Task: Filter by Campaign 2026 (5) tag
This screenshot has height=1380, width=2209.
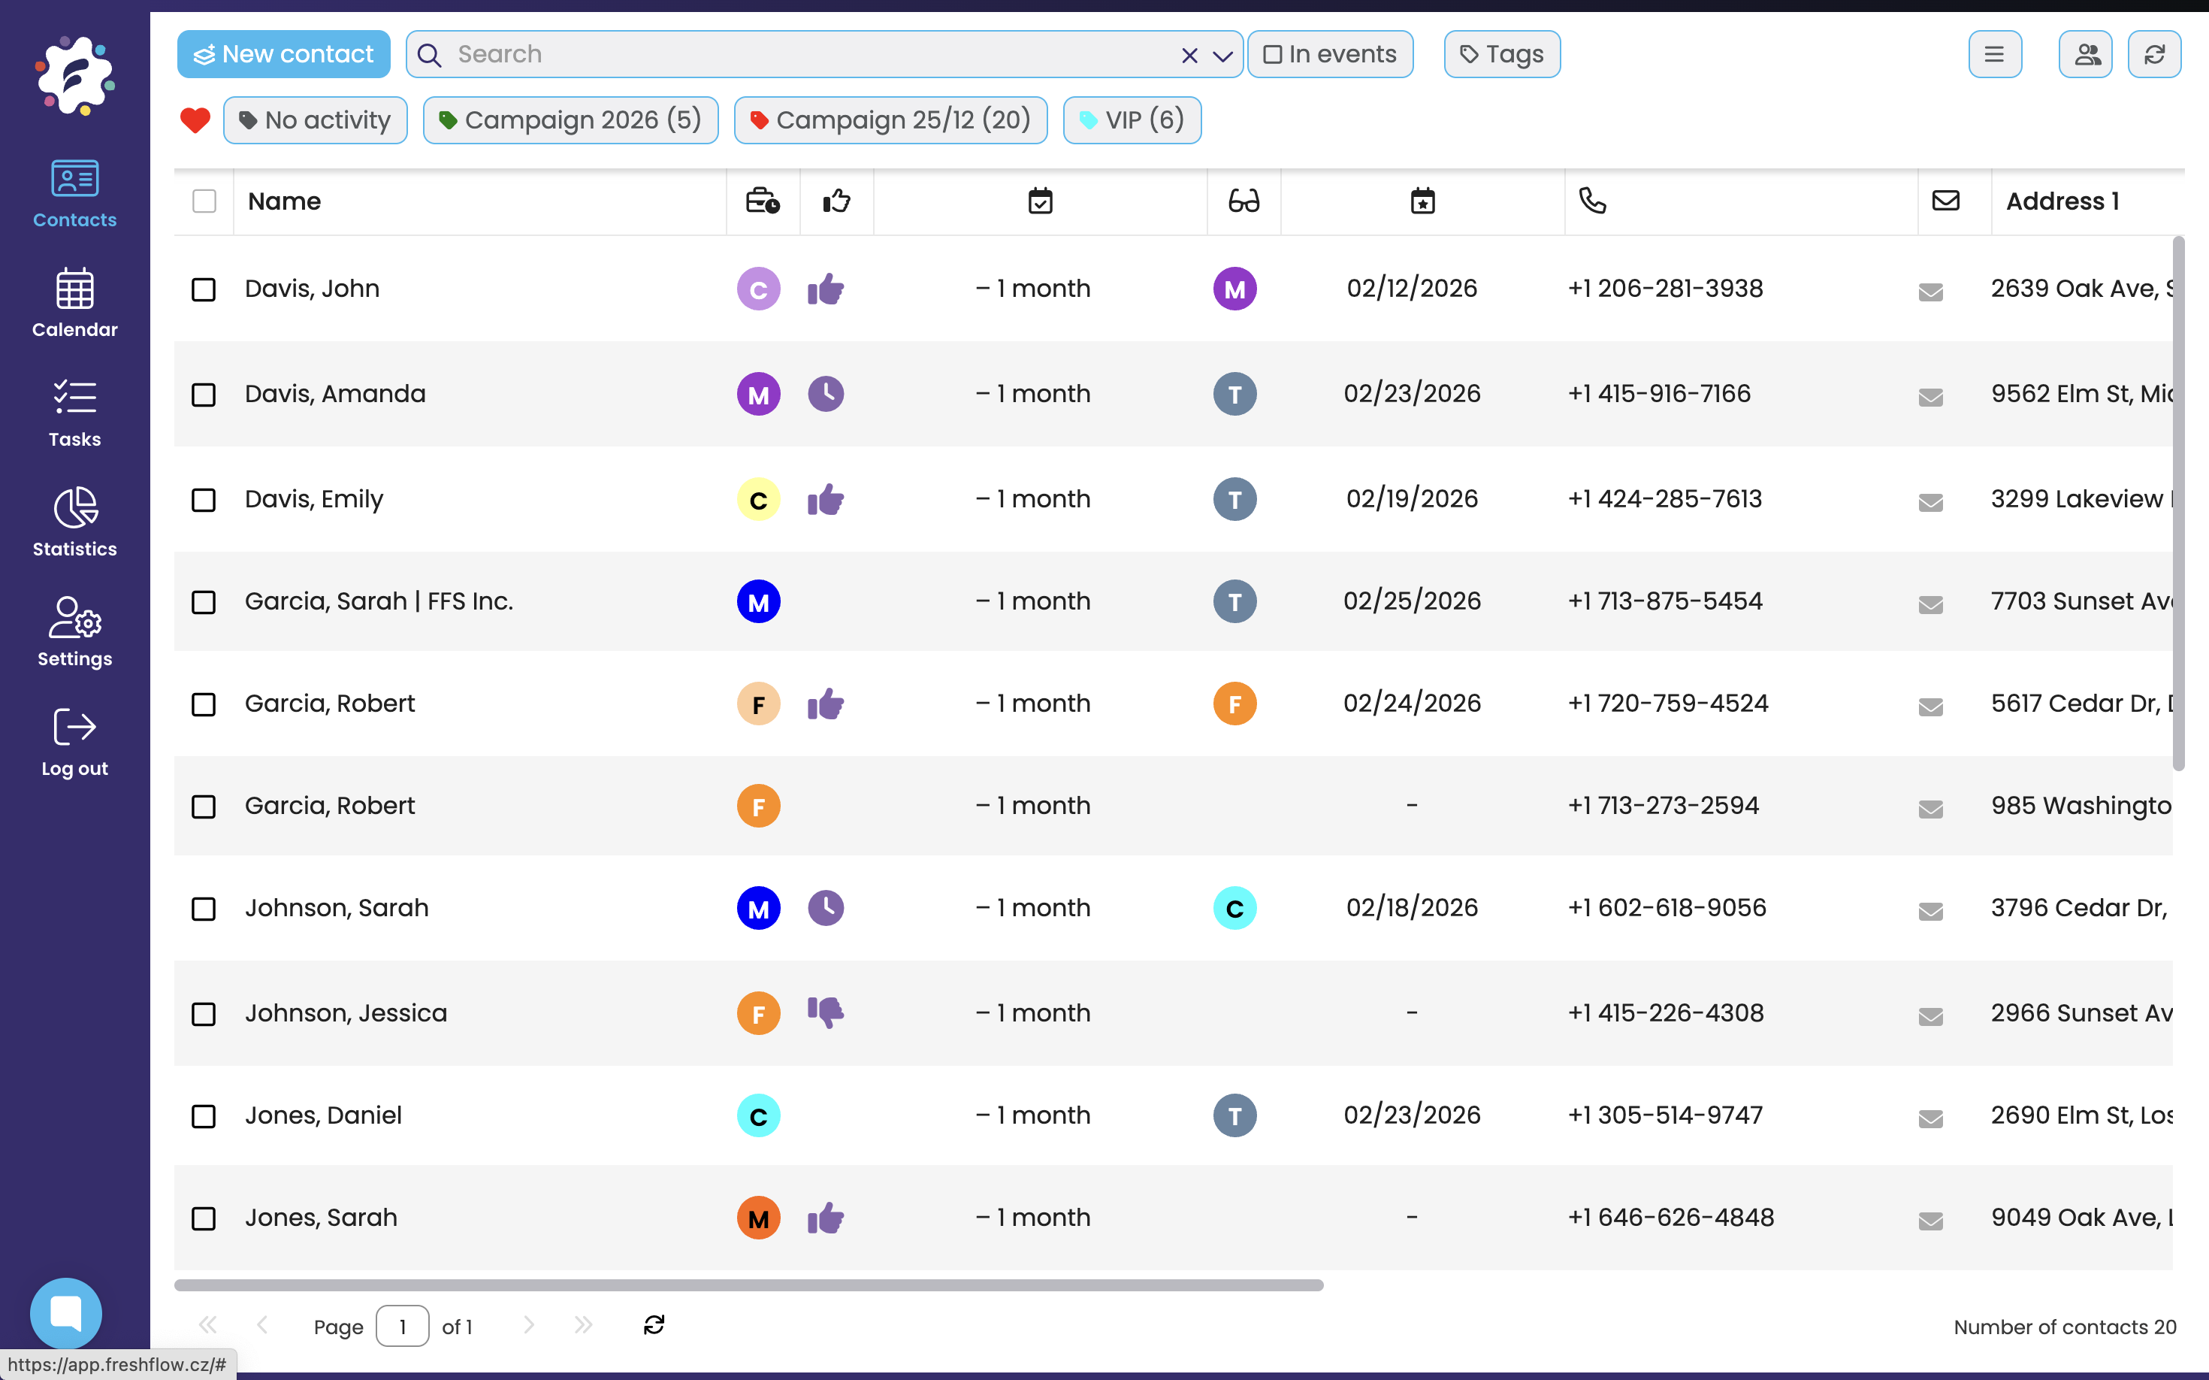Action: pyautogui.click(x=571, y=120)
